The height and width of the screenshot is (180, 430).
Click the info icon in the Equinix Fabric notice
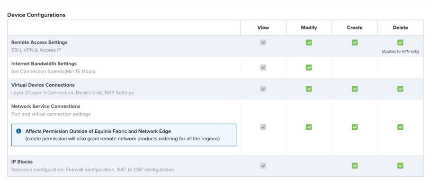[x=18, y=131]
